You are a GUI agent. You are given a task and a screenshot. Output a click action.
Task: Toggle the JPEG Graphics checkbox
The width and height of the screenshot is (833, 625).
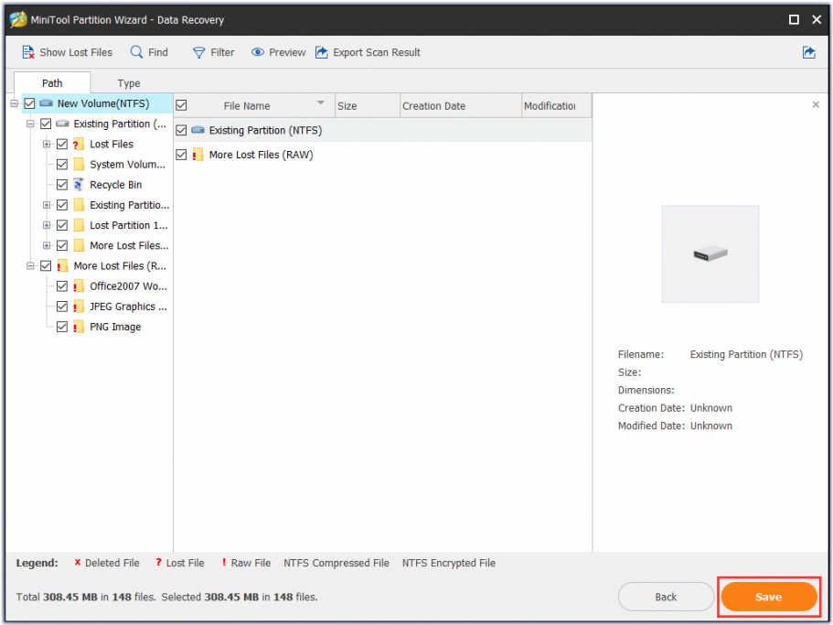tap(62, 307)
